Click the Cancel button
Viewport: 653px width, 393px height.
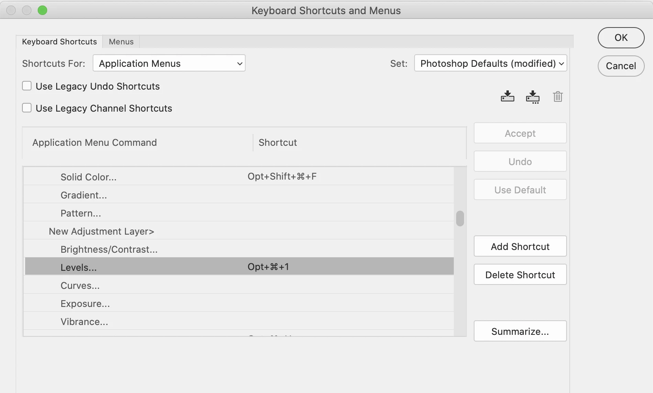coord(621,66)
